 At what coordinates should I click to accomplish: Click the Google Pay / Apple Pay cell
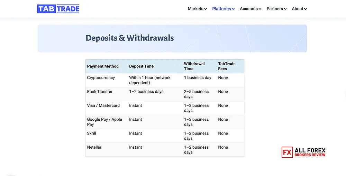coord(104,122)
